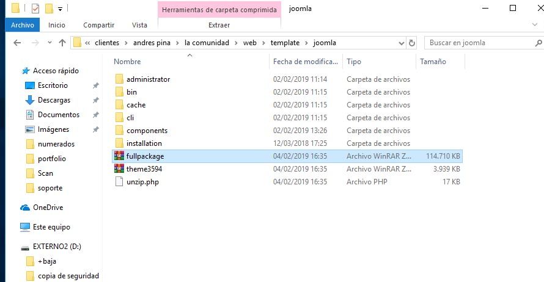Open recent locations dropdown arrow
Screen dimensions: 544x282
point(50,43)
